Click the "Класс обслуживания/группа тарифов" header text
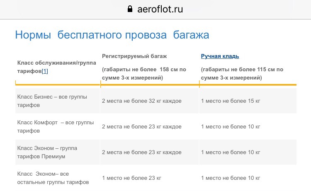Viewport: 311px width, 191px height. [x=56, y=67]
